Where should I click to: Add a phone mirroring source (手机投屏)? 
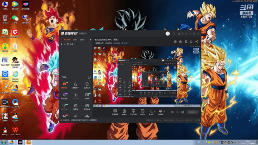tap(133, 112)
